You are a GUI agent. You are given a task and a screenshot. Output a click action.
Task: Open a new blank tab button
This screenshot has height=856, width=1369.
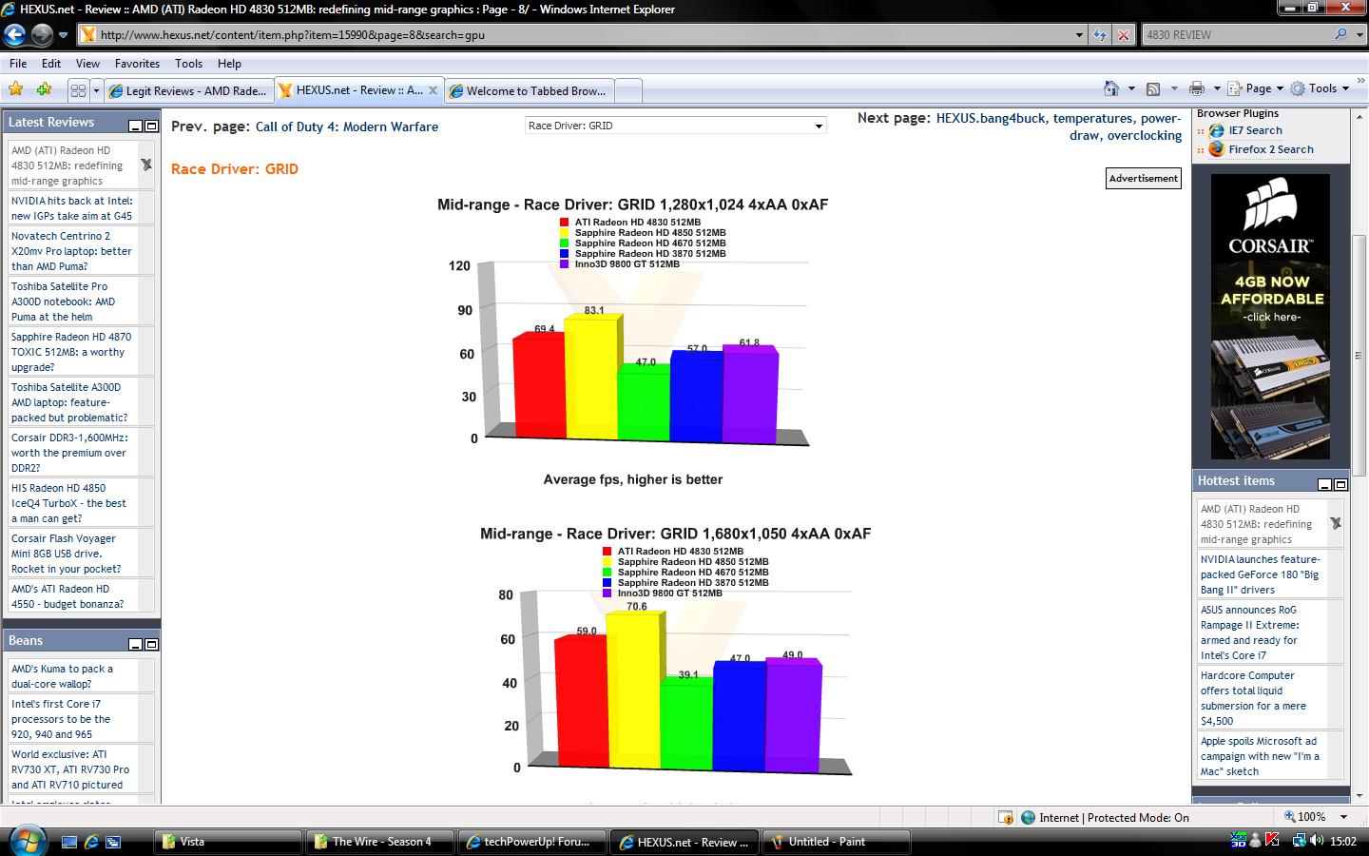(x=627, y=91)
